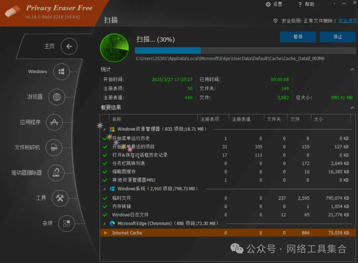The width and height of the screenshot is (358, 263).
Task: Select 工具 in the sidebar
Action: [41, 198]
